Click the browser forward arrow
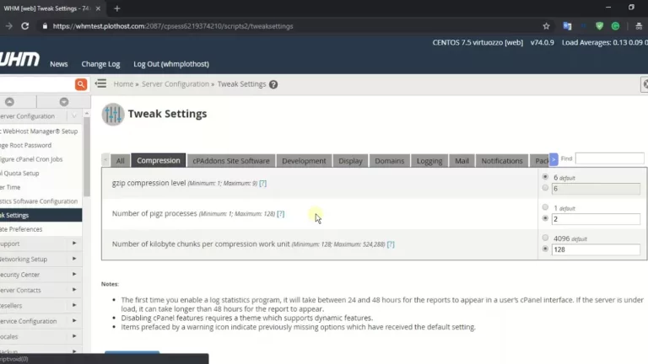Viewport: 648px width, 364px height. point(8,26)
